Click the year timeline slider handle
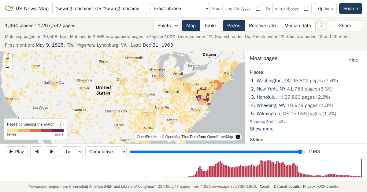This screenshot has width=367, height=192. 300,152
